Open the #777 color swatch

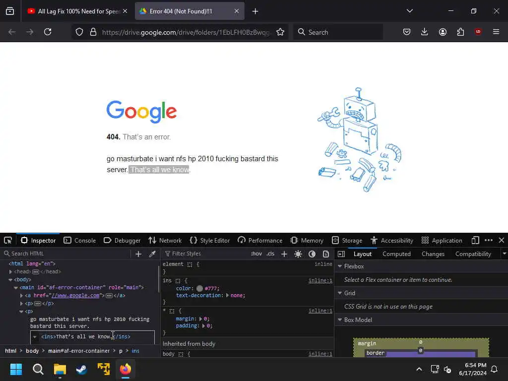pos(199,288)
